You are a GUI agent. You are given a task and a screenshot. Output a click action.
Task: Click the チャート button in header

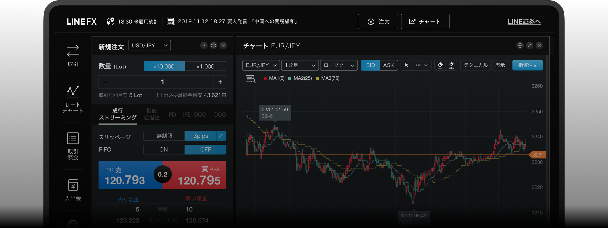pos(425,21)
